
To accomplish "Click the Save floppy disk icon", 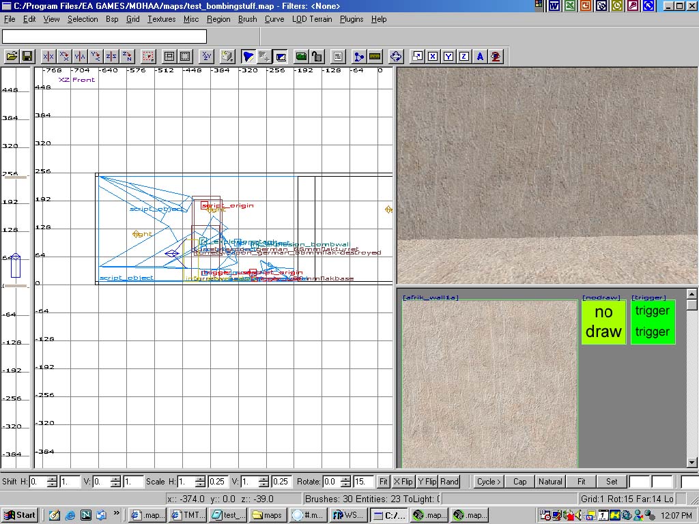I will click(x=27, y=57).
